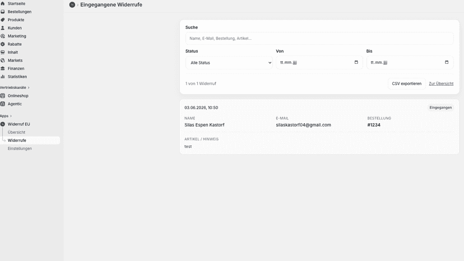Open the Onlineshop sales channel
This screenshot has height=261, width=464.
(x=18, y=96)
